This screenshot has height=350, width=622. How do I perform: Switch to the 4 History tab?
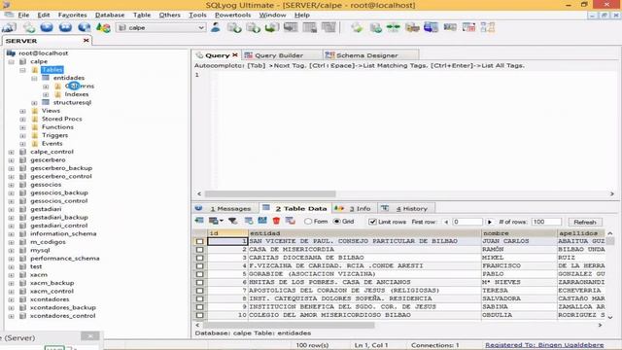pos(407,208)
